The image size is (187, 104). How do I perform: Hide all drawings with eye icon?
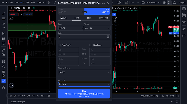click(4, 76)
